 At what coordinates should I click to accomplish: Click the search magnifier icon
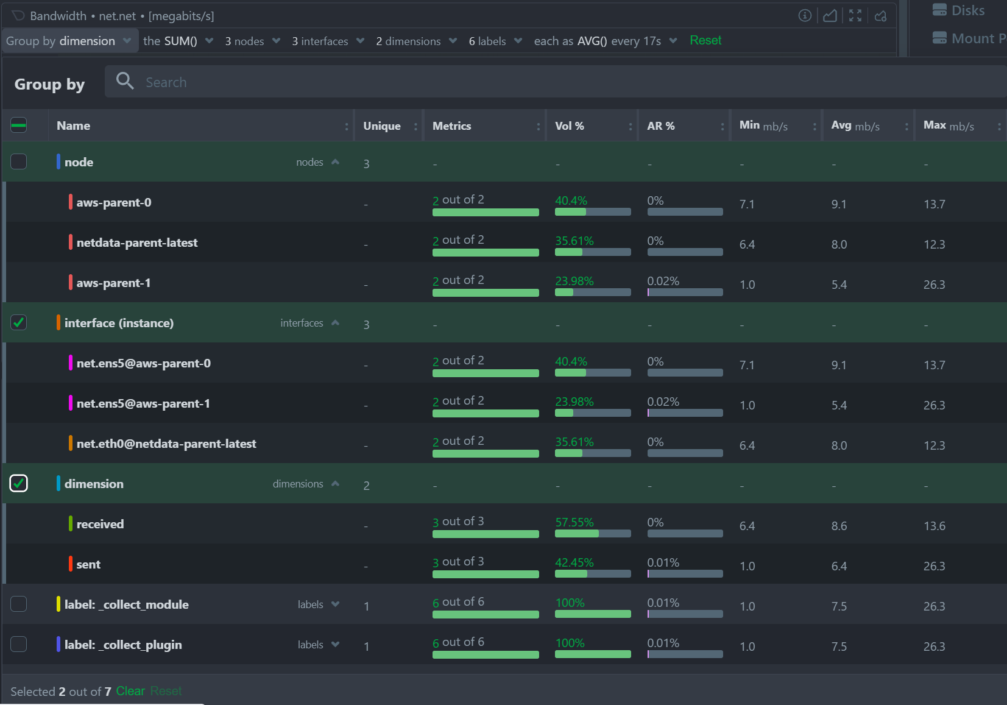(x=125, y=81)
